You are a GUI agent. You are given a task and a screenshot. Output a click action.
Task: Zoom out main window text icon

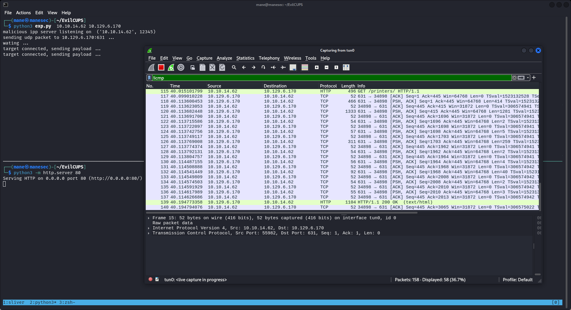[327, 68]
